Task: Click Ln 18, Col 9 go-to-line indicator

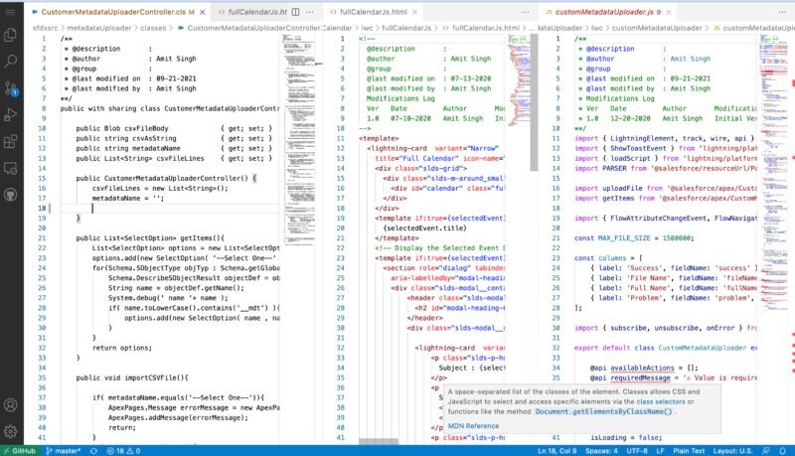Action: point(556,450)
